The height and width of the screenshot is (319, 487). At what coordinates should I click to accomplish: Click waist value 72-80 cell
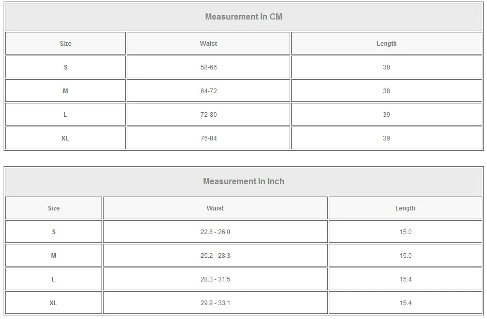click(208, 115)
